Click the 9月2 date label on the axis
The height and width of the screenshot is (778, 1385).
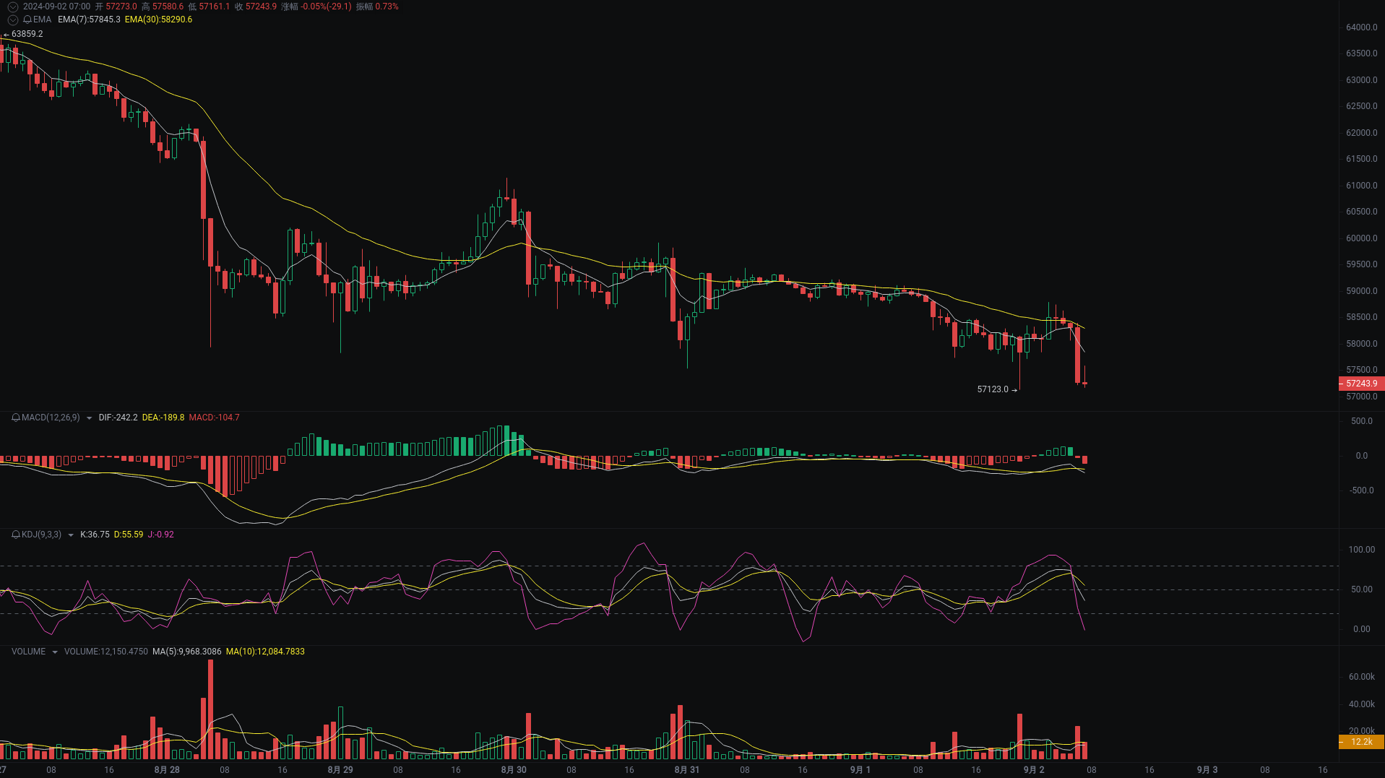tap(1033, 770)
